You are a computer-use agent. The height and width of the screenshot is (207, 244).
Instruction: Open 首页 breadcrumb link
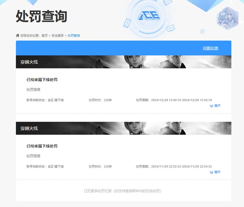click(x=45, y=35)
